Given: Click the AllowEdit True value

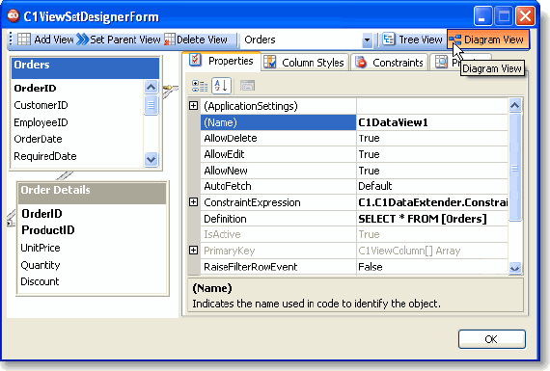Looking at the screenshot, I should point(369,154).
